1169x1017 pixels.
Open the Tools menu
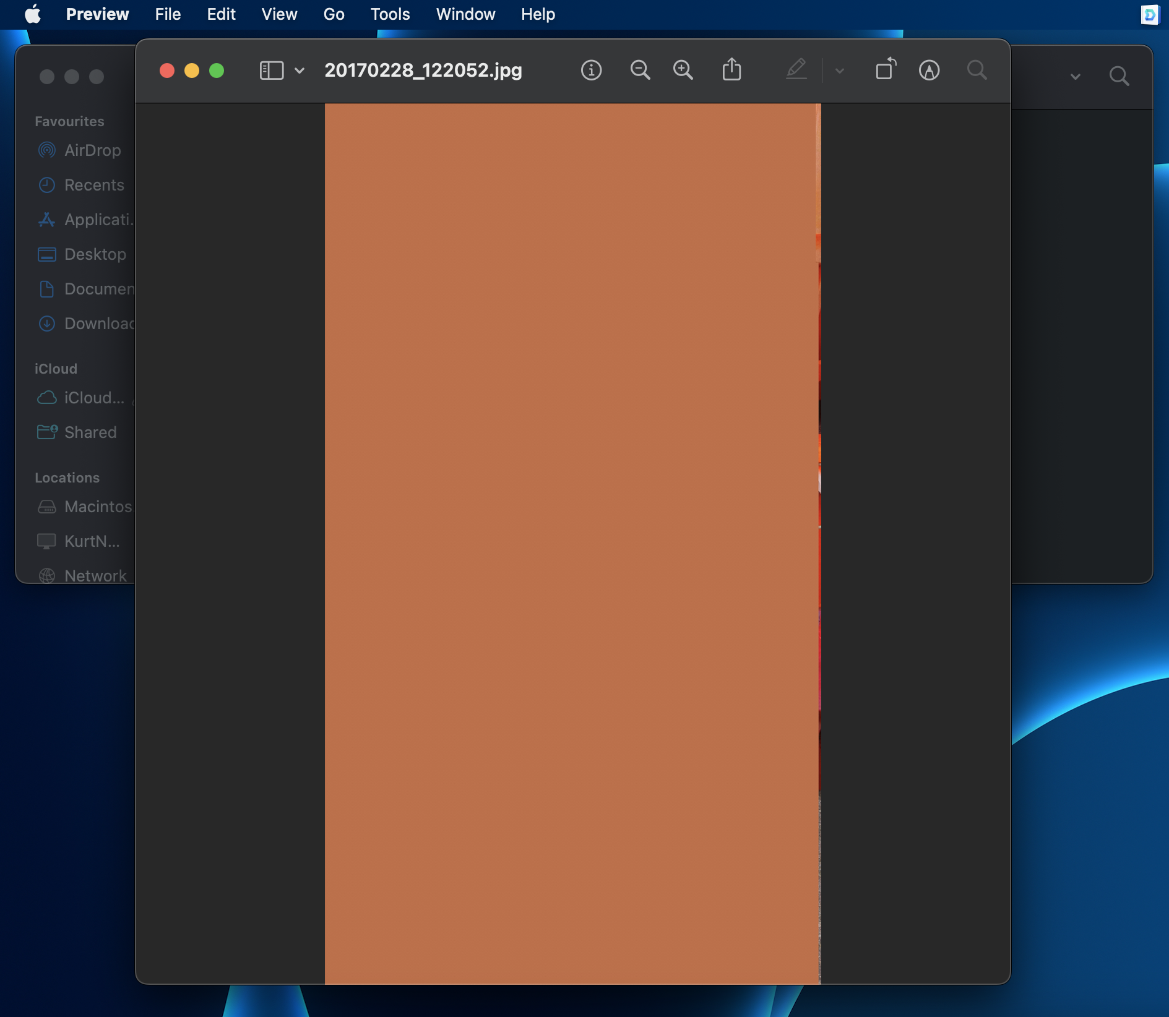[x=390, y=14]
